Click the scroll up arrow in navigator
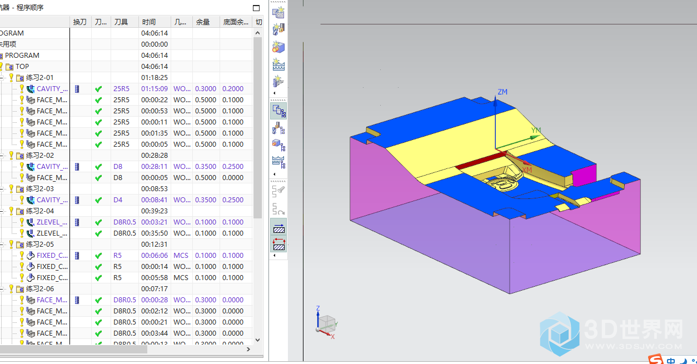697x364 pixels. tap(258, 33)
